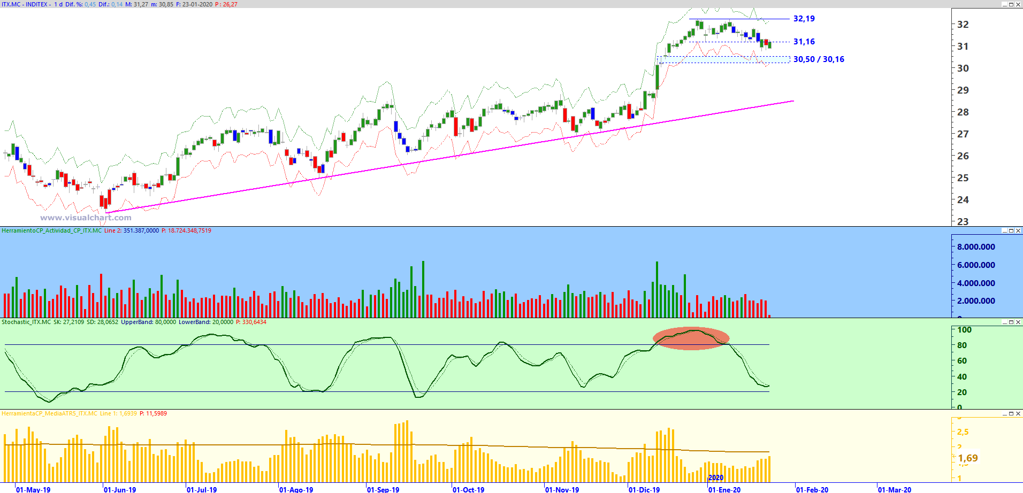Click the 24 mark on the price axis
Image resolution: width=1023 pixels, height=493 pixels.
(963, 200)
